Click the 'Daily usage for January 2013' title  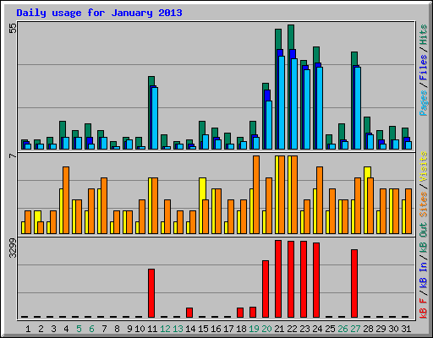click(99, 13)
